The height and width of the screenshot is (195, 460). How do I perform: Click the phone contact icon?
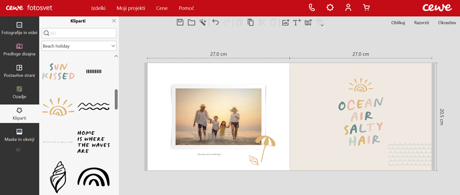[312, 8]
